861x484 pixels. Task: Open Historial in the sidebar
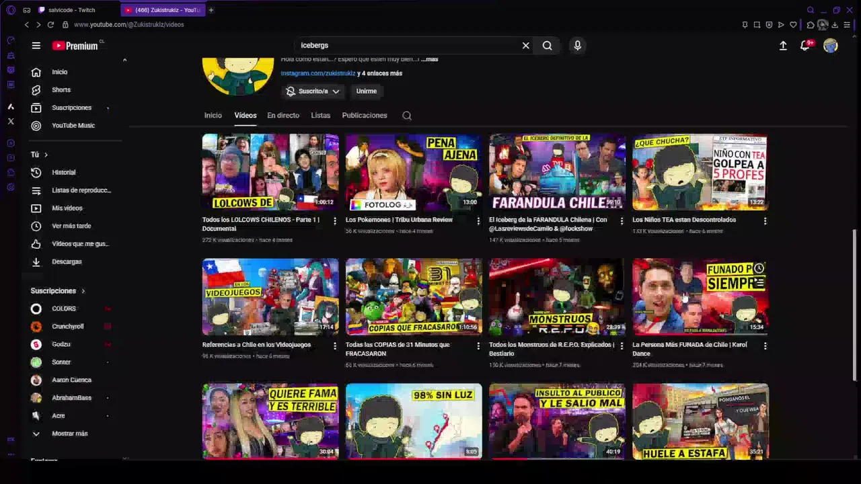pos(64,173)
